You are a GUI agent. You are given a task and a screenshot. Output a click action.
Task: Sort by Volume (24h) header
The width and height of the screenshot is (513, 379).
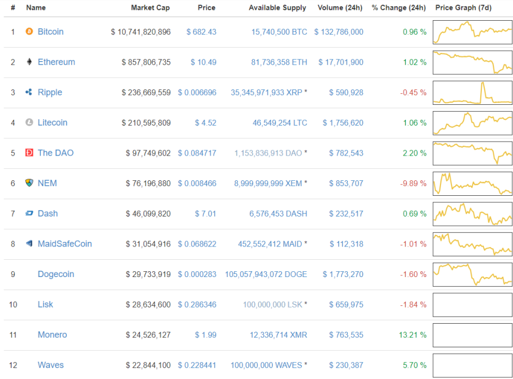pos(340,7)
